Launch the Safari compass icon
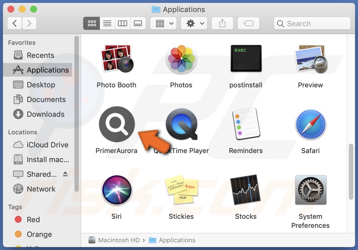This screenshot has width=358, height=250. [310, 124]
